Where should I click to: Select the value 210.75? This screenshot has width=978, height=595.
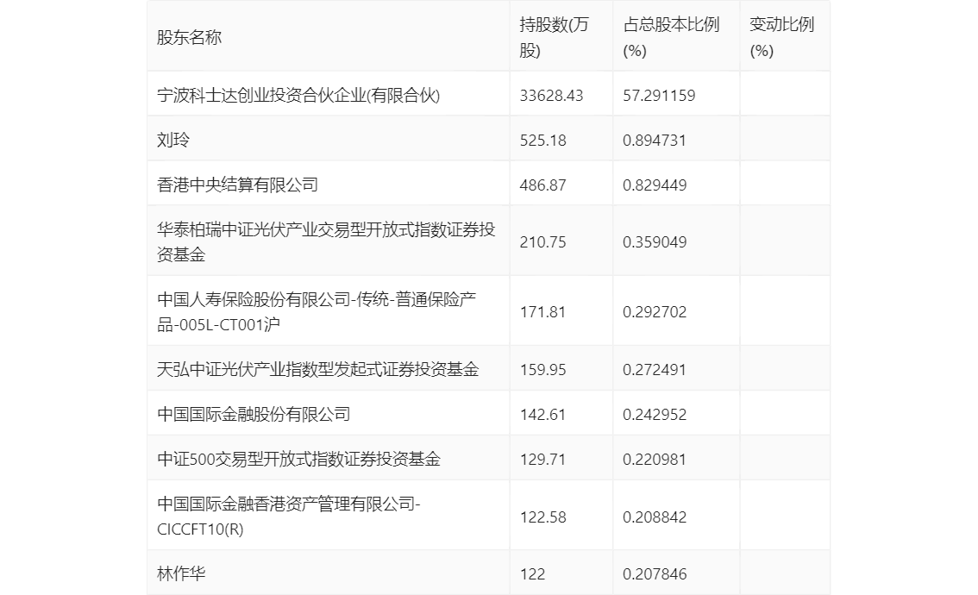pyautogui.click(x=542, y=242)
